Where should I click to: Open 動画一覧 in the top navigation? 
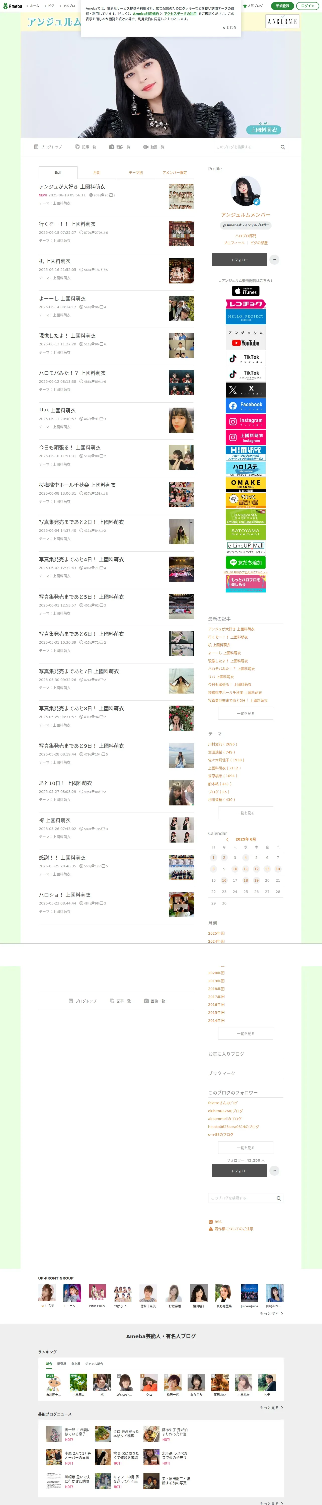pyautogui.click(x=154, y=147)
